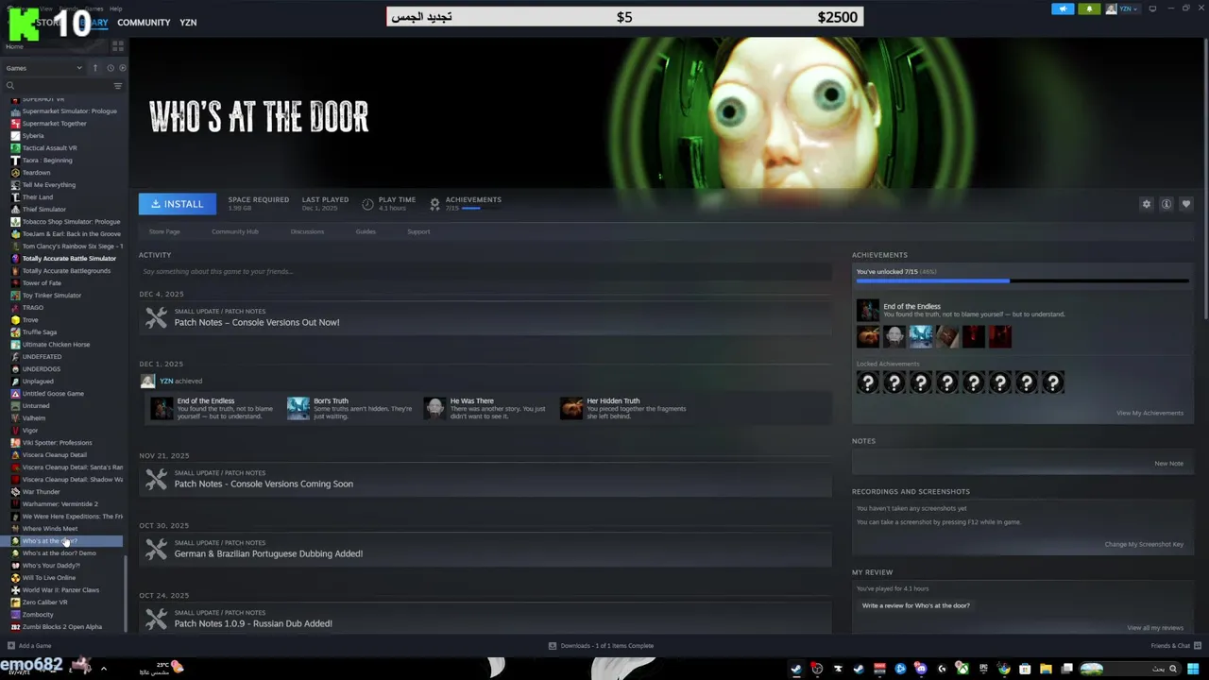Click play time clock icon

pos(367,203)
